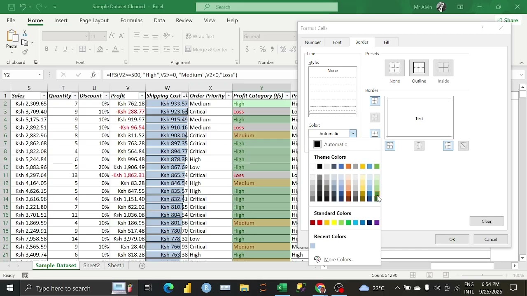Click the Bold formatting icon

click(47, 49)
